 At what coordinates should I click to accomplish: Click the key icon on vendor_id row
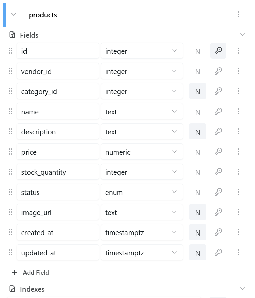tap(218, 71)
